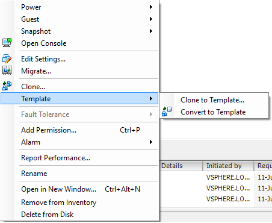Choose Convert to Template entry
The height and width of the screenshot is (223, 272).
[x=214, y=112]
